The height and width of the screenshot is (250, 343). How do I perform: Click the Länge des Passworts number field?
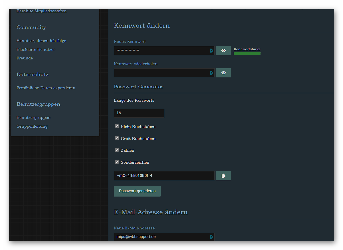click(139, 113)
